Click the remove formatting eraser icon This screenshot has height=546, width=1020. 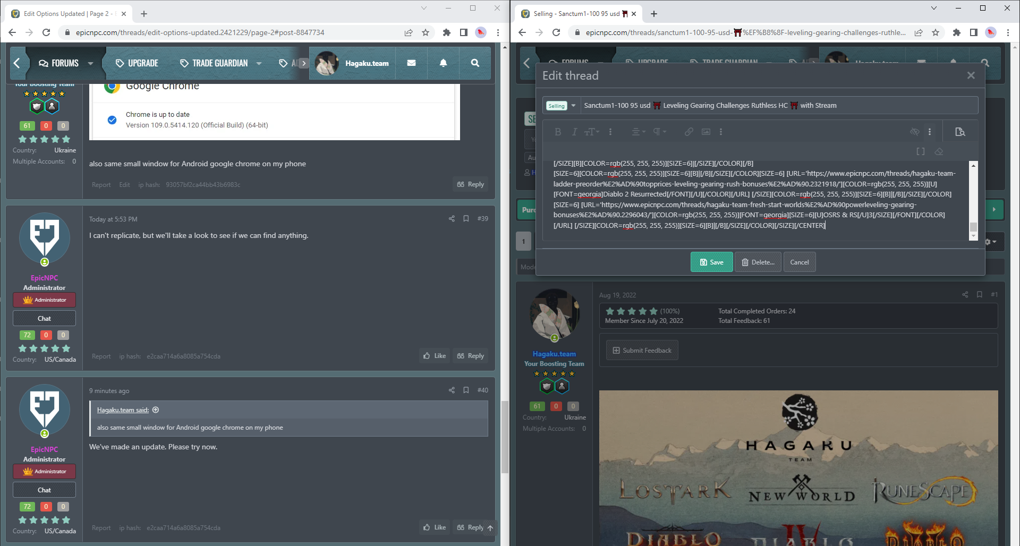939,151
